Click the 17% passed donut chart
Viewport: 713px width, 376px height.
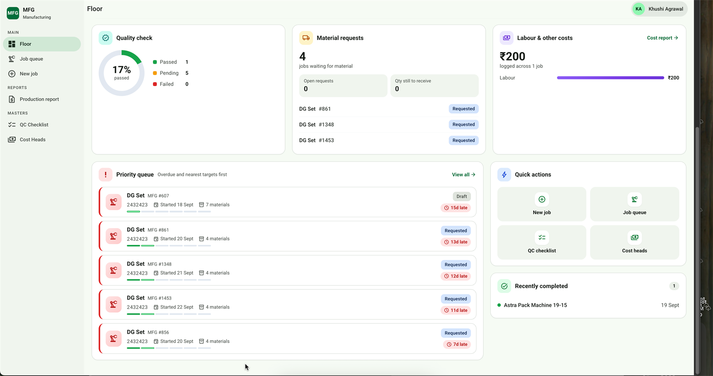pos(121,73)
